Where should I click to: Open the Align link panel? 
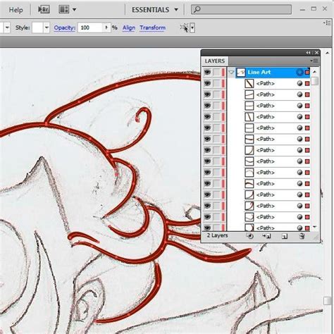(129, 27)
